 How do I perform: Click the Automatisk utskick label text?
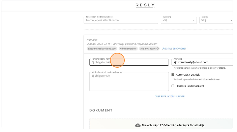187,75
